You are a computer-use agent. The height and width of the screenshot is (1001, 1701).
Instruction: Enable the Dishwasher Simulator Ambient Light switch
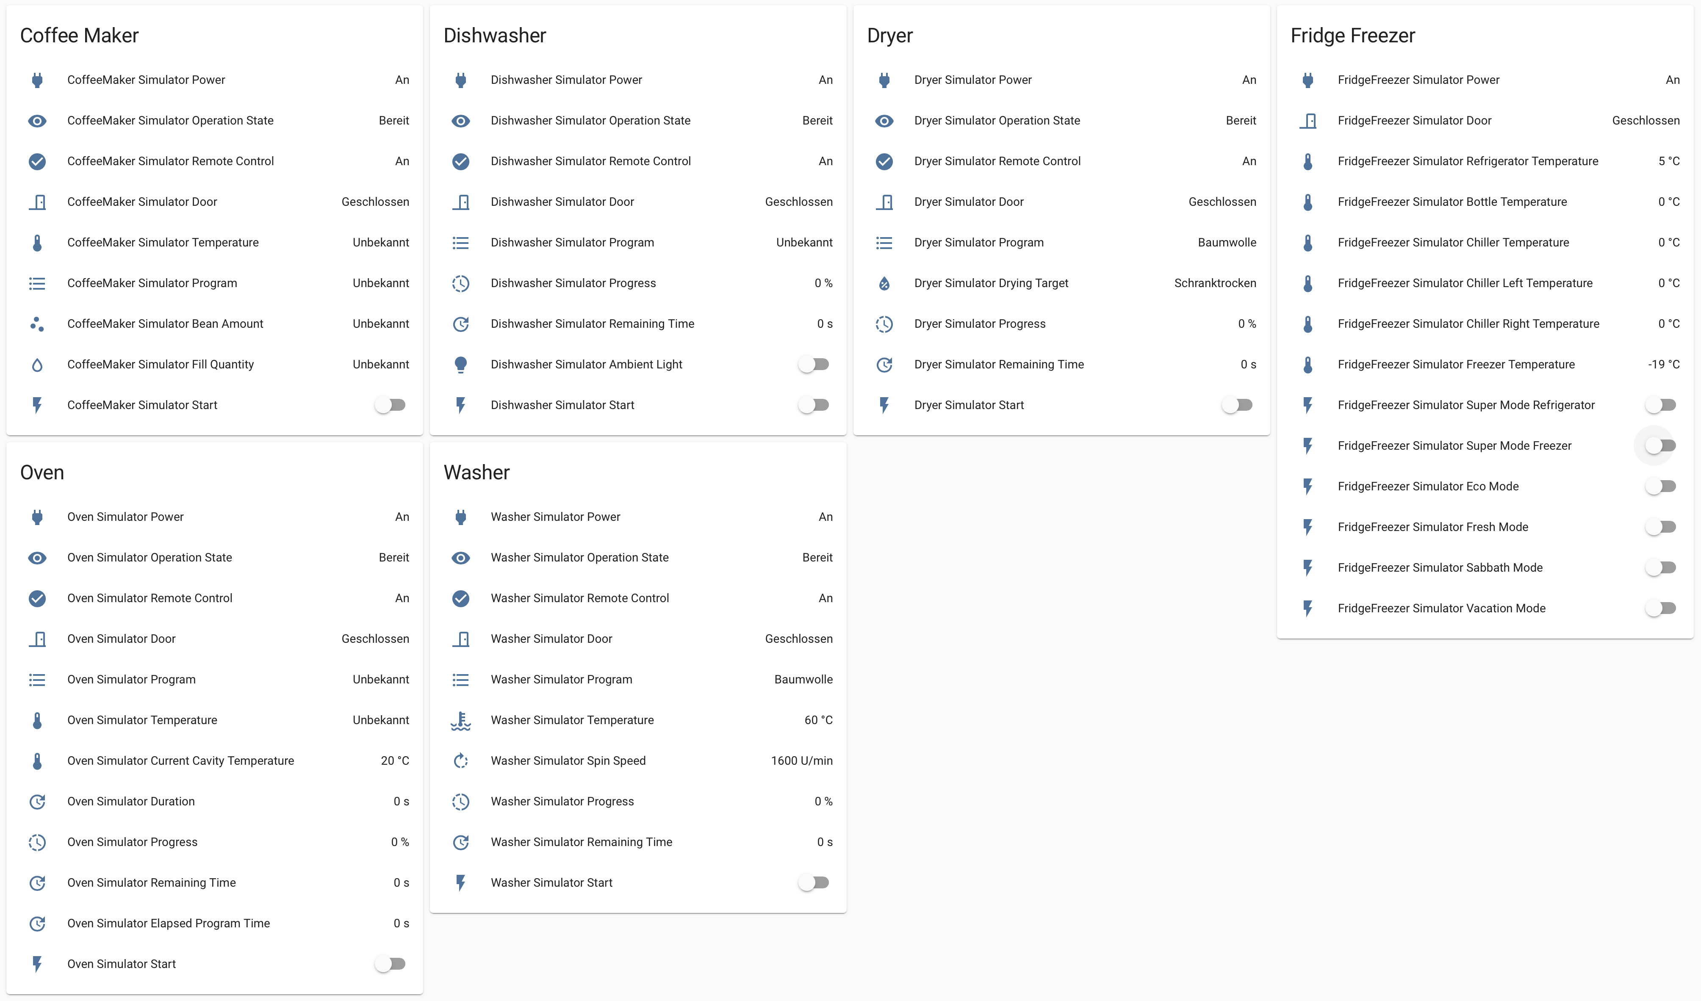[813, 365]
